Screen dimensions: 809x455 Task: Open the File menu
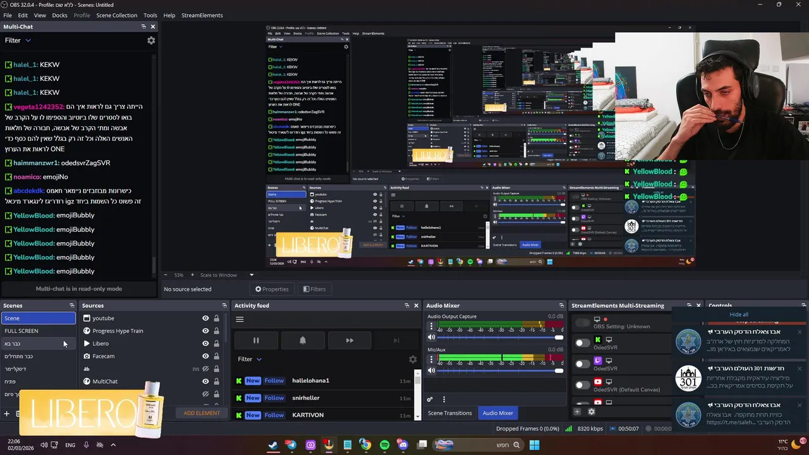(x=8, y=15)
